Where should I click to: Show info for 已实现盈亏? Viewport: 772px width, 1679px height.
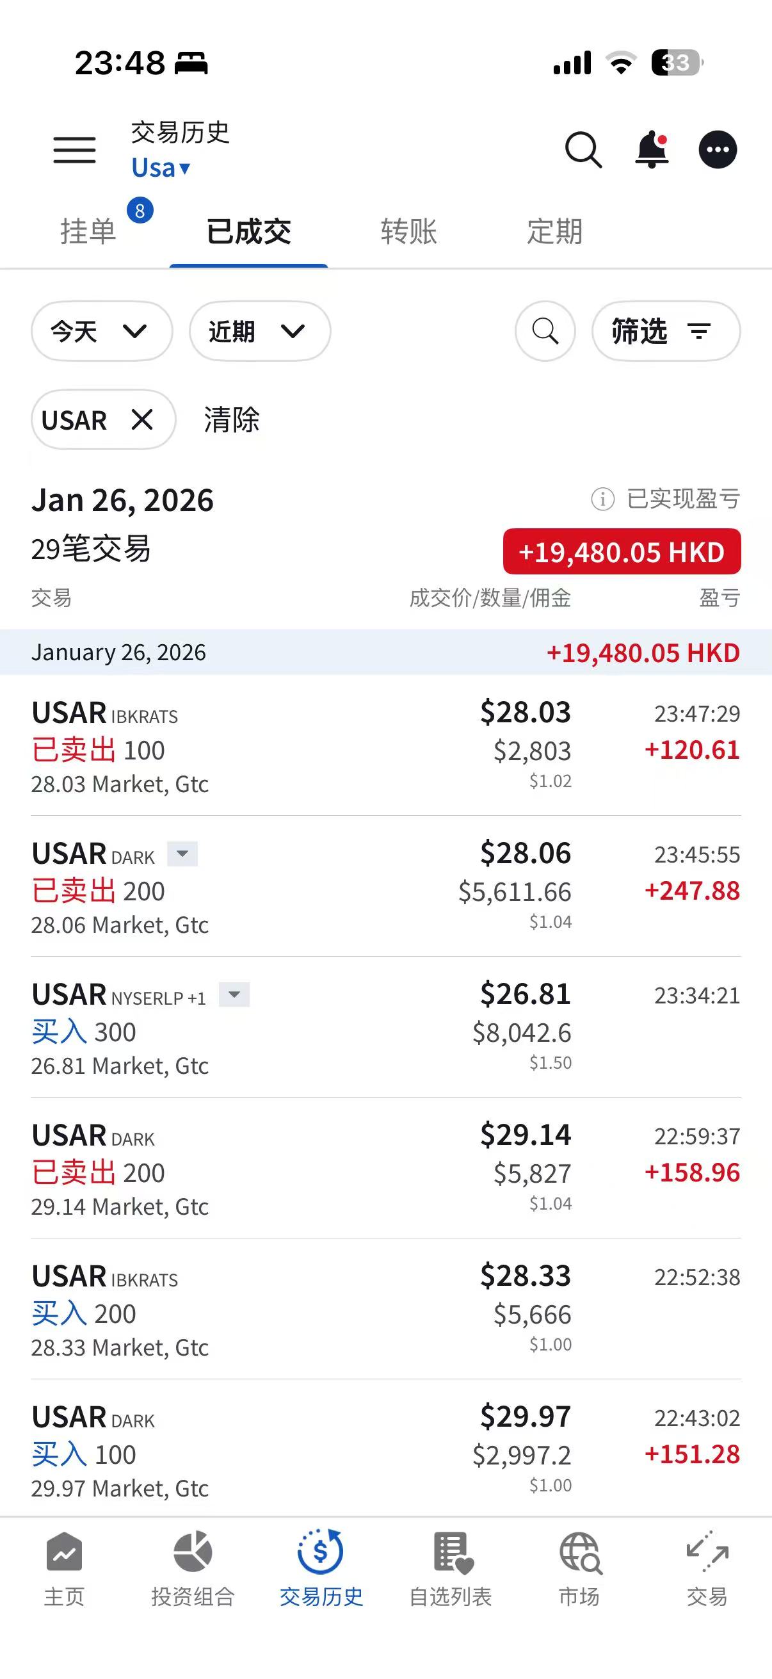pyautogui.click(x=602, y=499)
